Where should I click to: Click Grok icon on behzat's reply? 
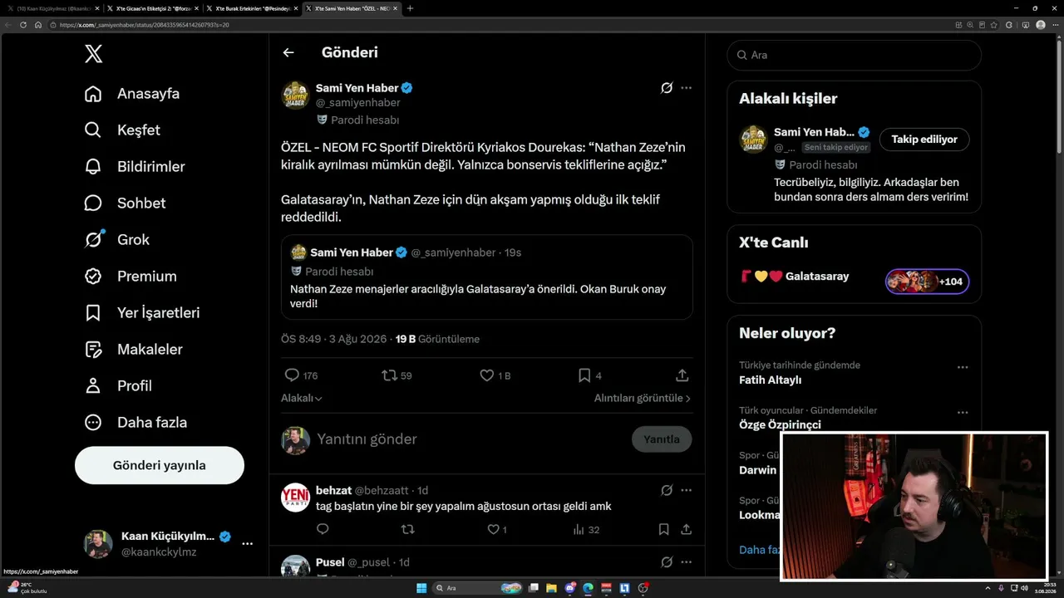[667, 491]
